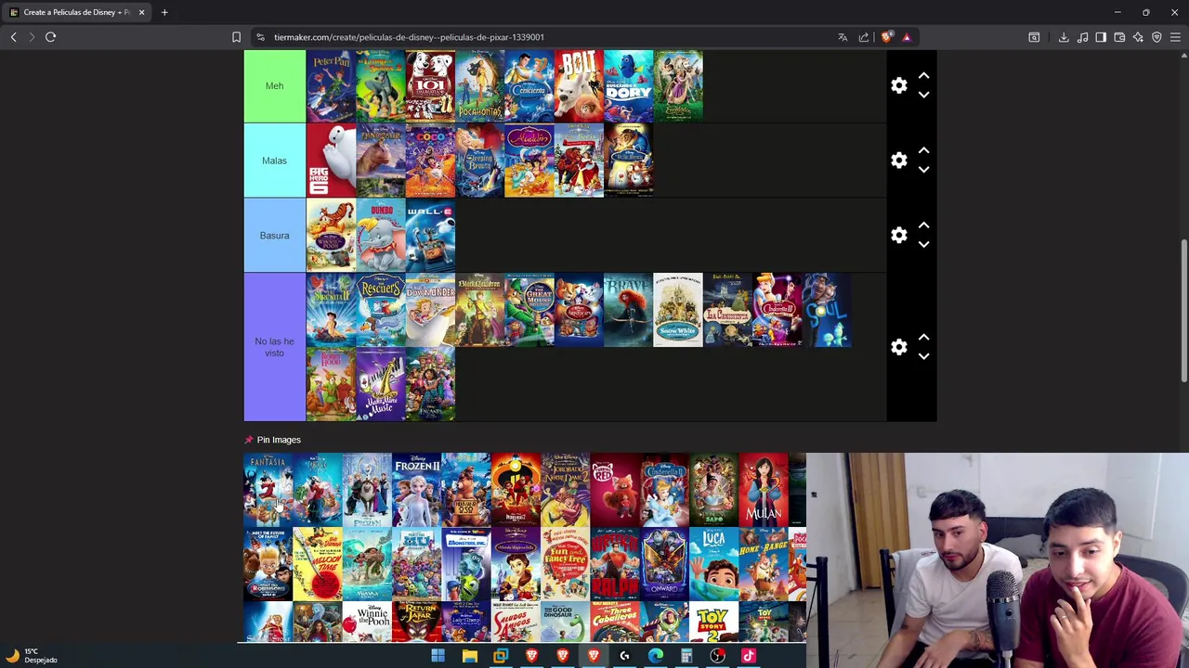
Task: Click the green Meh tier label
Action: coord(274,85)
